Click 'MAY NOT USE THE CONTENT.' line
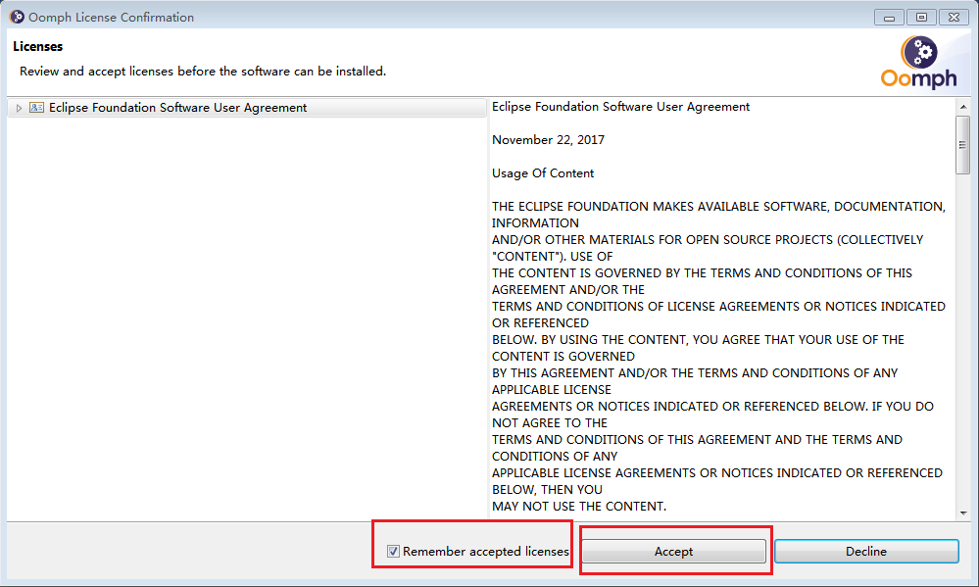Screen dimensions: 979x587 point(579,507)
